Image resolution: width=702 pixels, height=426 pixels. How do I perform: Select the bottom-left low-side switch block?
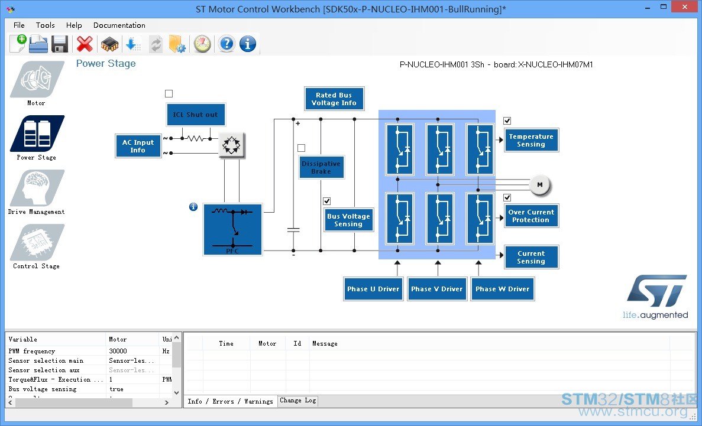(x=399, y=218)
